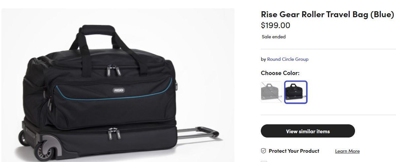Image resolution: width=396 pixels, height=162 pixels.
Task: Open the Round Circle Group seller link
Action: pos(288,59)
